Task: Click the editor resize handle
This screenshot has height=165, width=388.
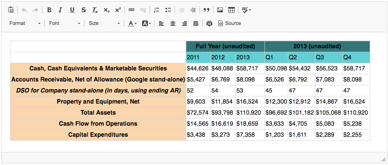Action: (383, 159)
